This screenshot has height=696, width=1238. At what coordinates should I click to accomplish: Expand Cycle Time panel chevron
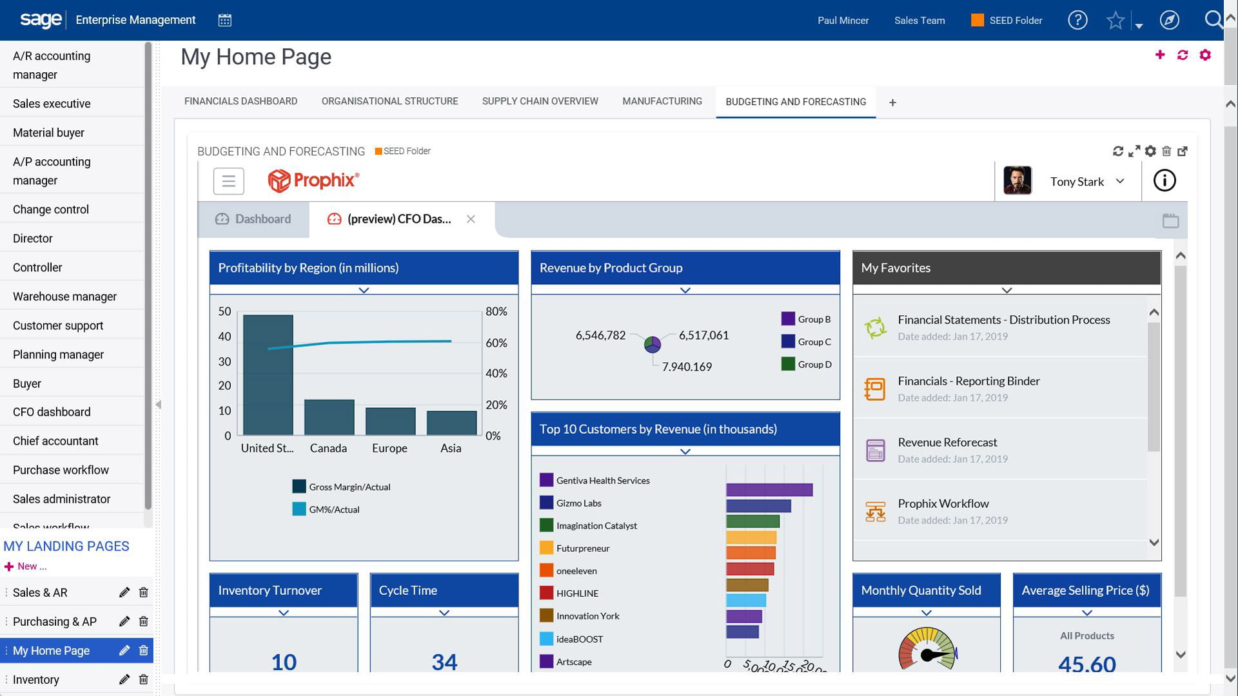[444, 613]
